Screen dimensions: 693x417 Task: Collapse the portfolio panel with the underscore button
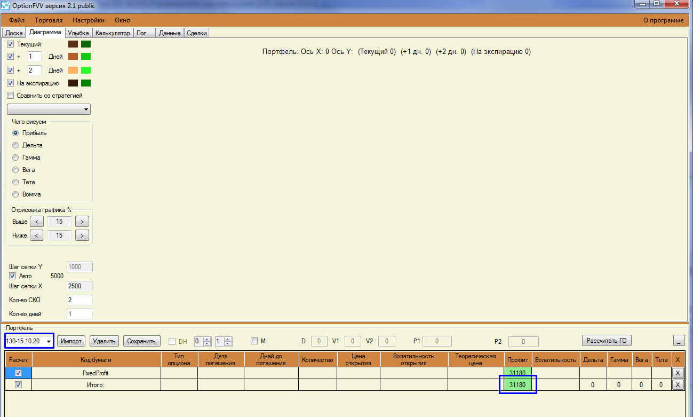tap(679, 341)
